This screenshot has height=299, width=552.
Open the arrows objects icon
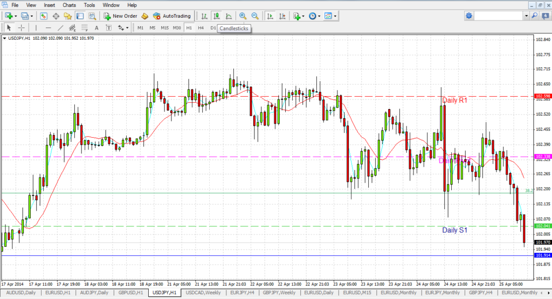click(x=121, y=28)
